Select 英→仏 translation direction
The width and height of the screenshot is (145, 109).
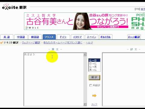(x=94, y=70)
